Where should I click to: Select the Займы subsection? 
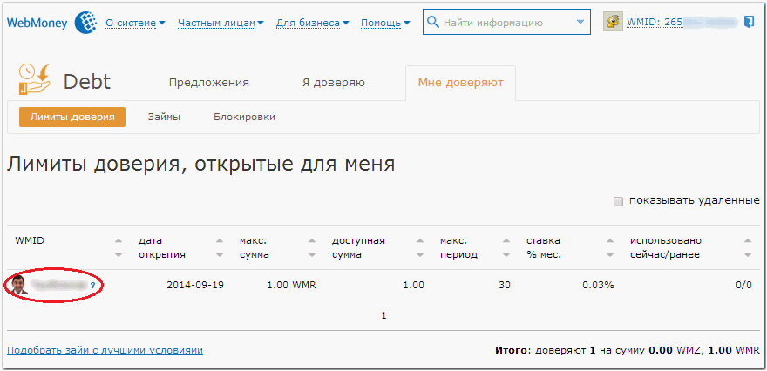coord(164,117)
